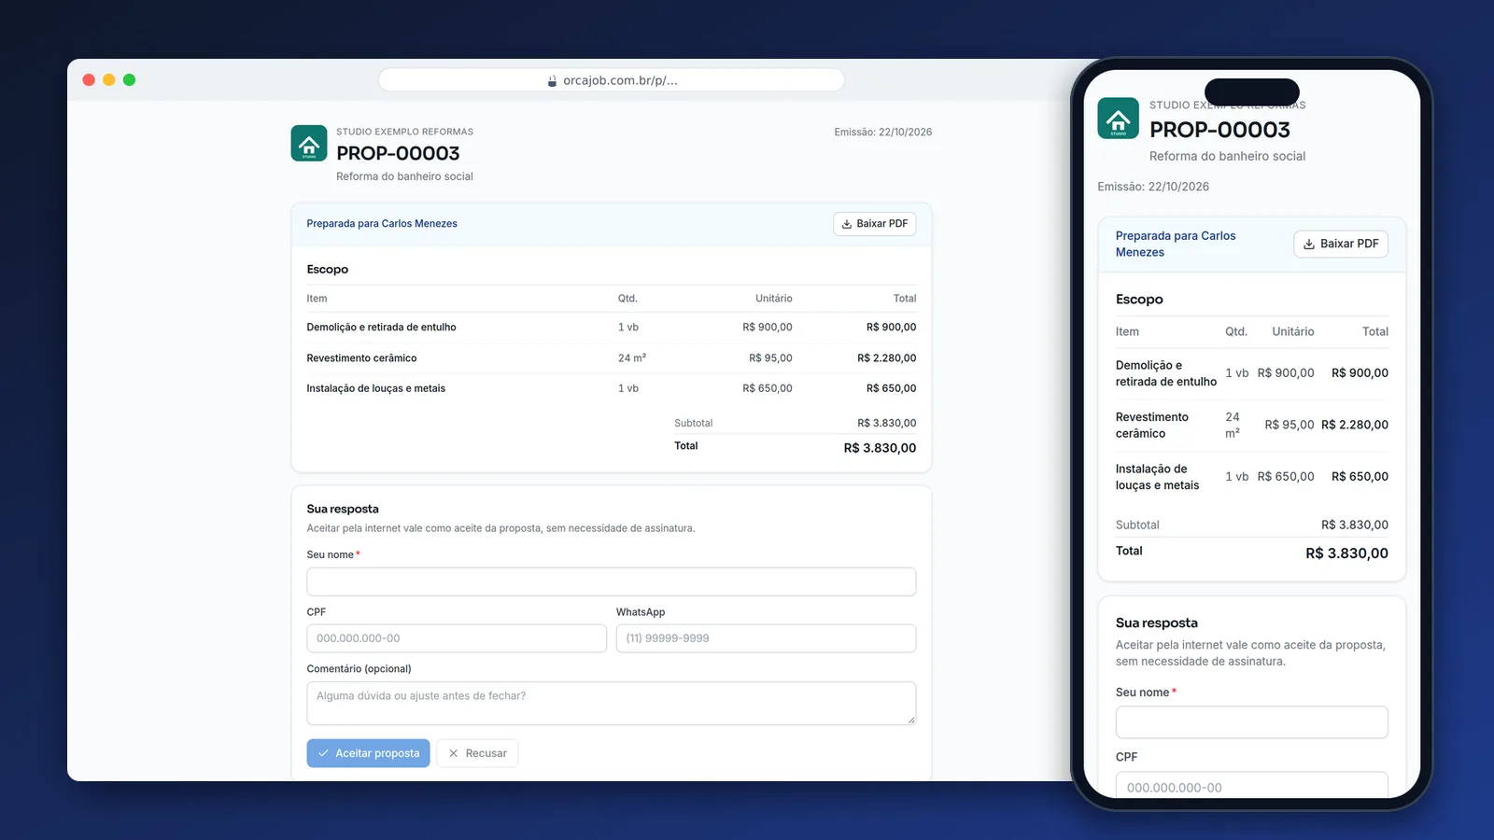Click into the Comentário (opcional) textarea

611,703
